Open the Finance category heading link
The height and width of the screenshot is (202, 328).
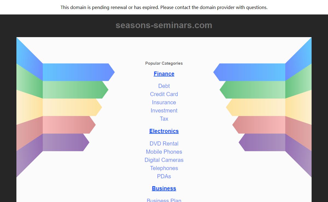pos(164,74)
